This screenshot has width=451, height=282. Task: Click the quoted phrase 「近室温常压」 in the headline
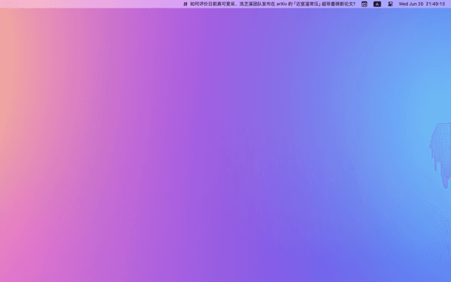[x=307, y=4]
